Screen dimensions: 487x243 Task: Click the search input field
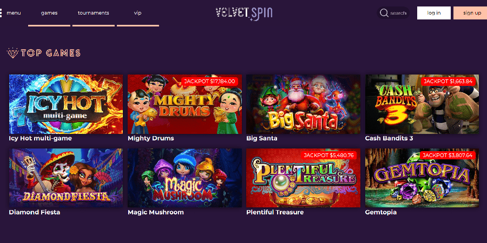pyautogui.click(x=393, y=13)
